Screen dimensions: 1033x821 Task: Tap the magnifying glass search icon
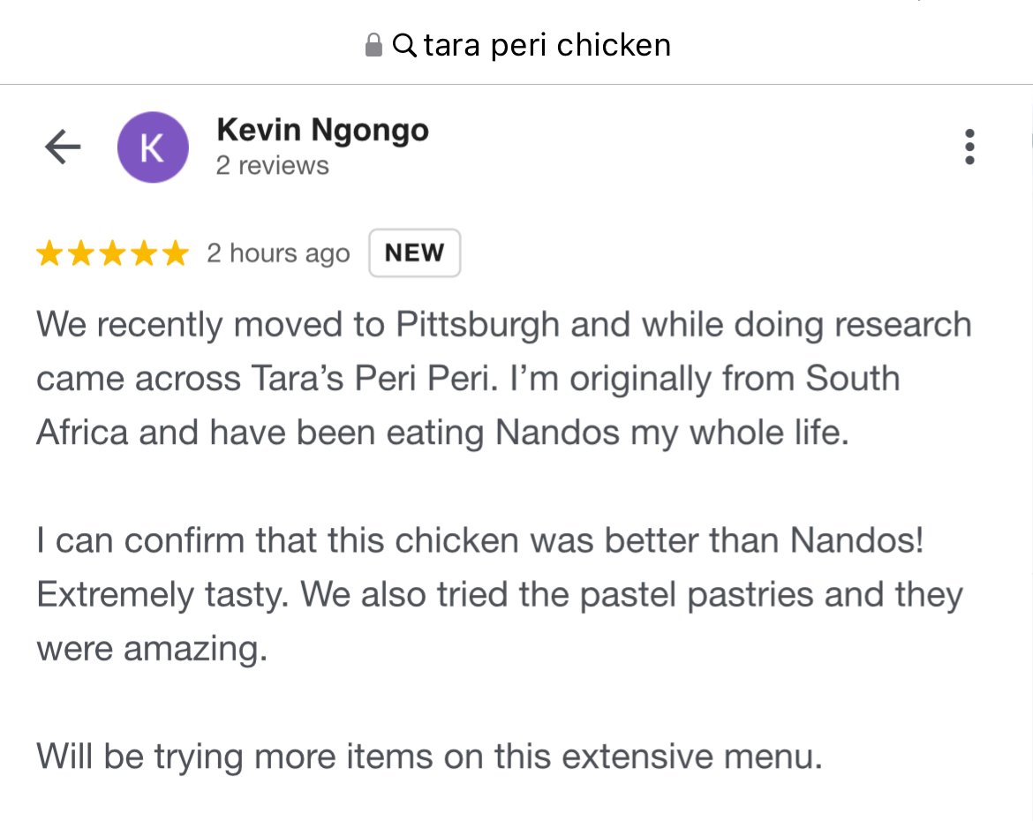tap(404, 45)
